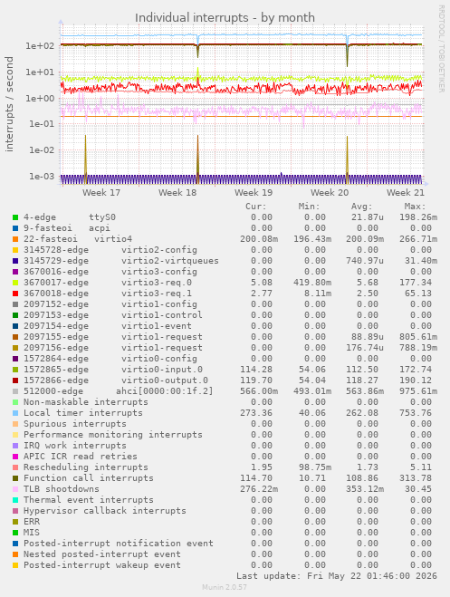Click the Last update timestamp text

coord(337,575)
